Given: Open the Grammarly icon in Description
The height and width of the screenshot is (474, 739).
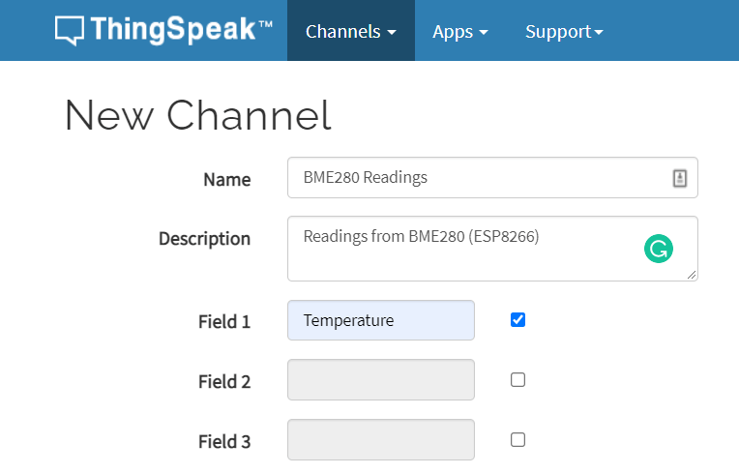Looking at the screenshot, I should tap(659, 249).
